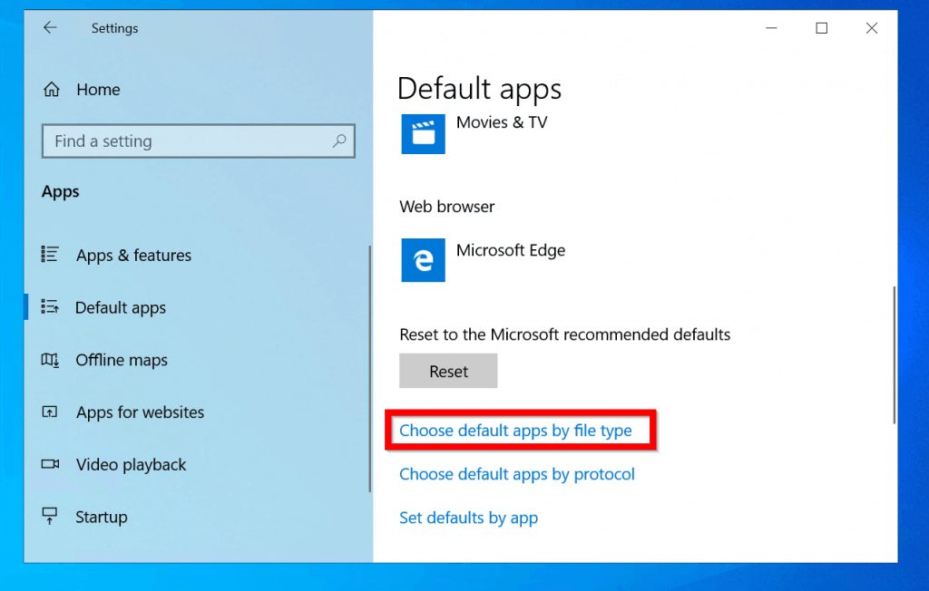Click the Microsoft Edge browser icon
Viewport: 929px width, 591px height.
(423, 261)
